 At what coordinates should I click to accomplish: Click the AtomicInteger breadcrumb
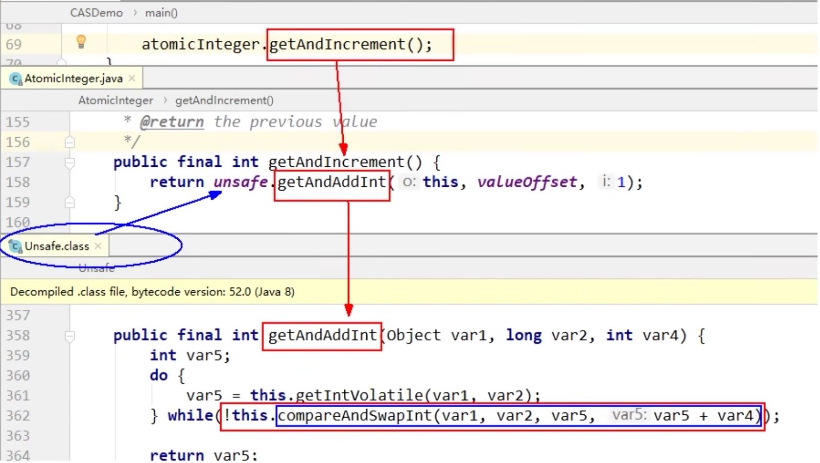coord(115,101)
